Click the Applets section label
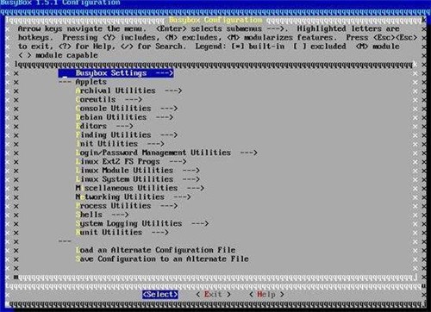 point(91,82)
